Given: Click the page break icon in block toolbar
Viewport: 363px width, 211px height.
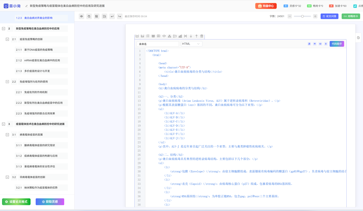Looking at the screenshot, I should point(186,36).
